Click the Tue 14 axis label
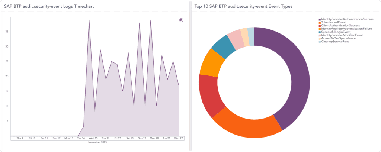This screenshot has height=152, width=381. click(81, 138)
